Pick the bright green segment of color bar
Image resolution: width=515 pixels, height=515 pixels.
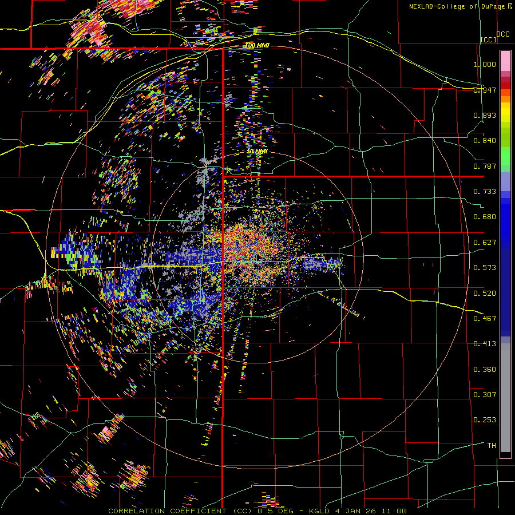(x=505, y=157)
